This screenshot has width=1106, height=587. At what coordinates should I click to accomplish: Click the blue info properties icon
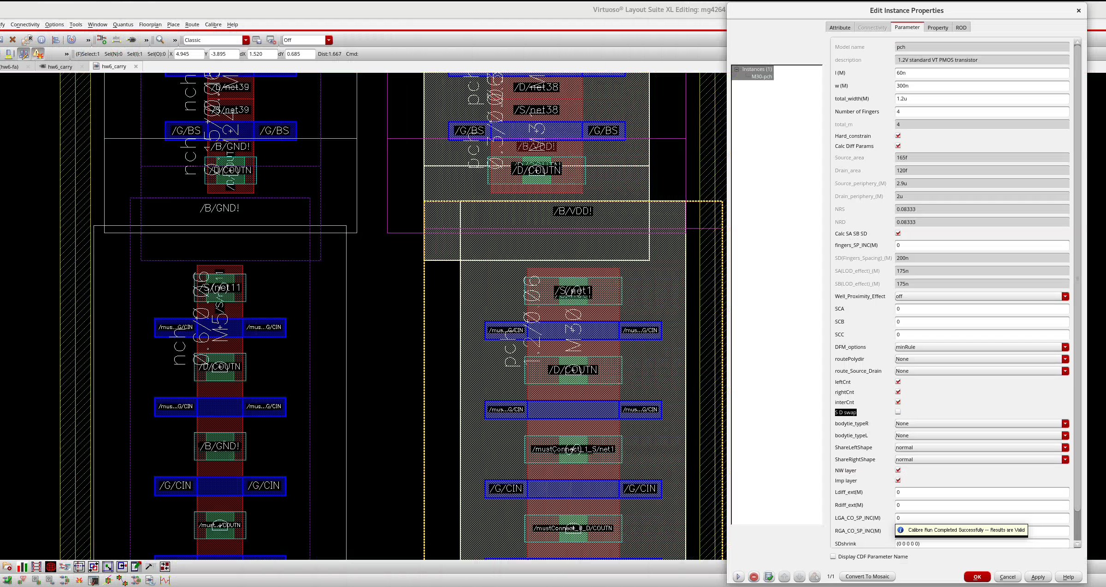point(41,40)
